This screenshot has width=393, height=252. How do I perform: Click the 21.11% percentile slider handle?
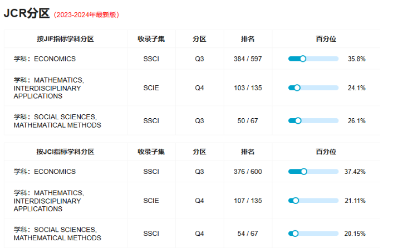[x=296, y=201]
